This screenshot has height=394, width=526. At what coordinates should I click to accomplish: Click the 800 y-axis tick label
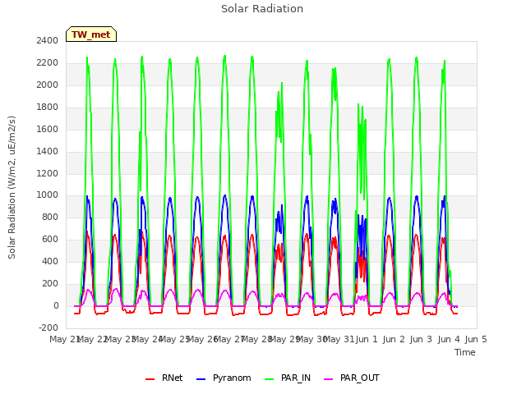pos(50,218)
